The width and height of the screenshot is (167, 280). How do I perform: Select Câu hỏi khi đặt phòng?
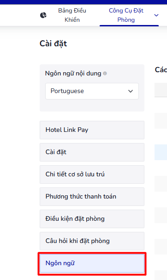92,241
